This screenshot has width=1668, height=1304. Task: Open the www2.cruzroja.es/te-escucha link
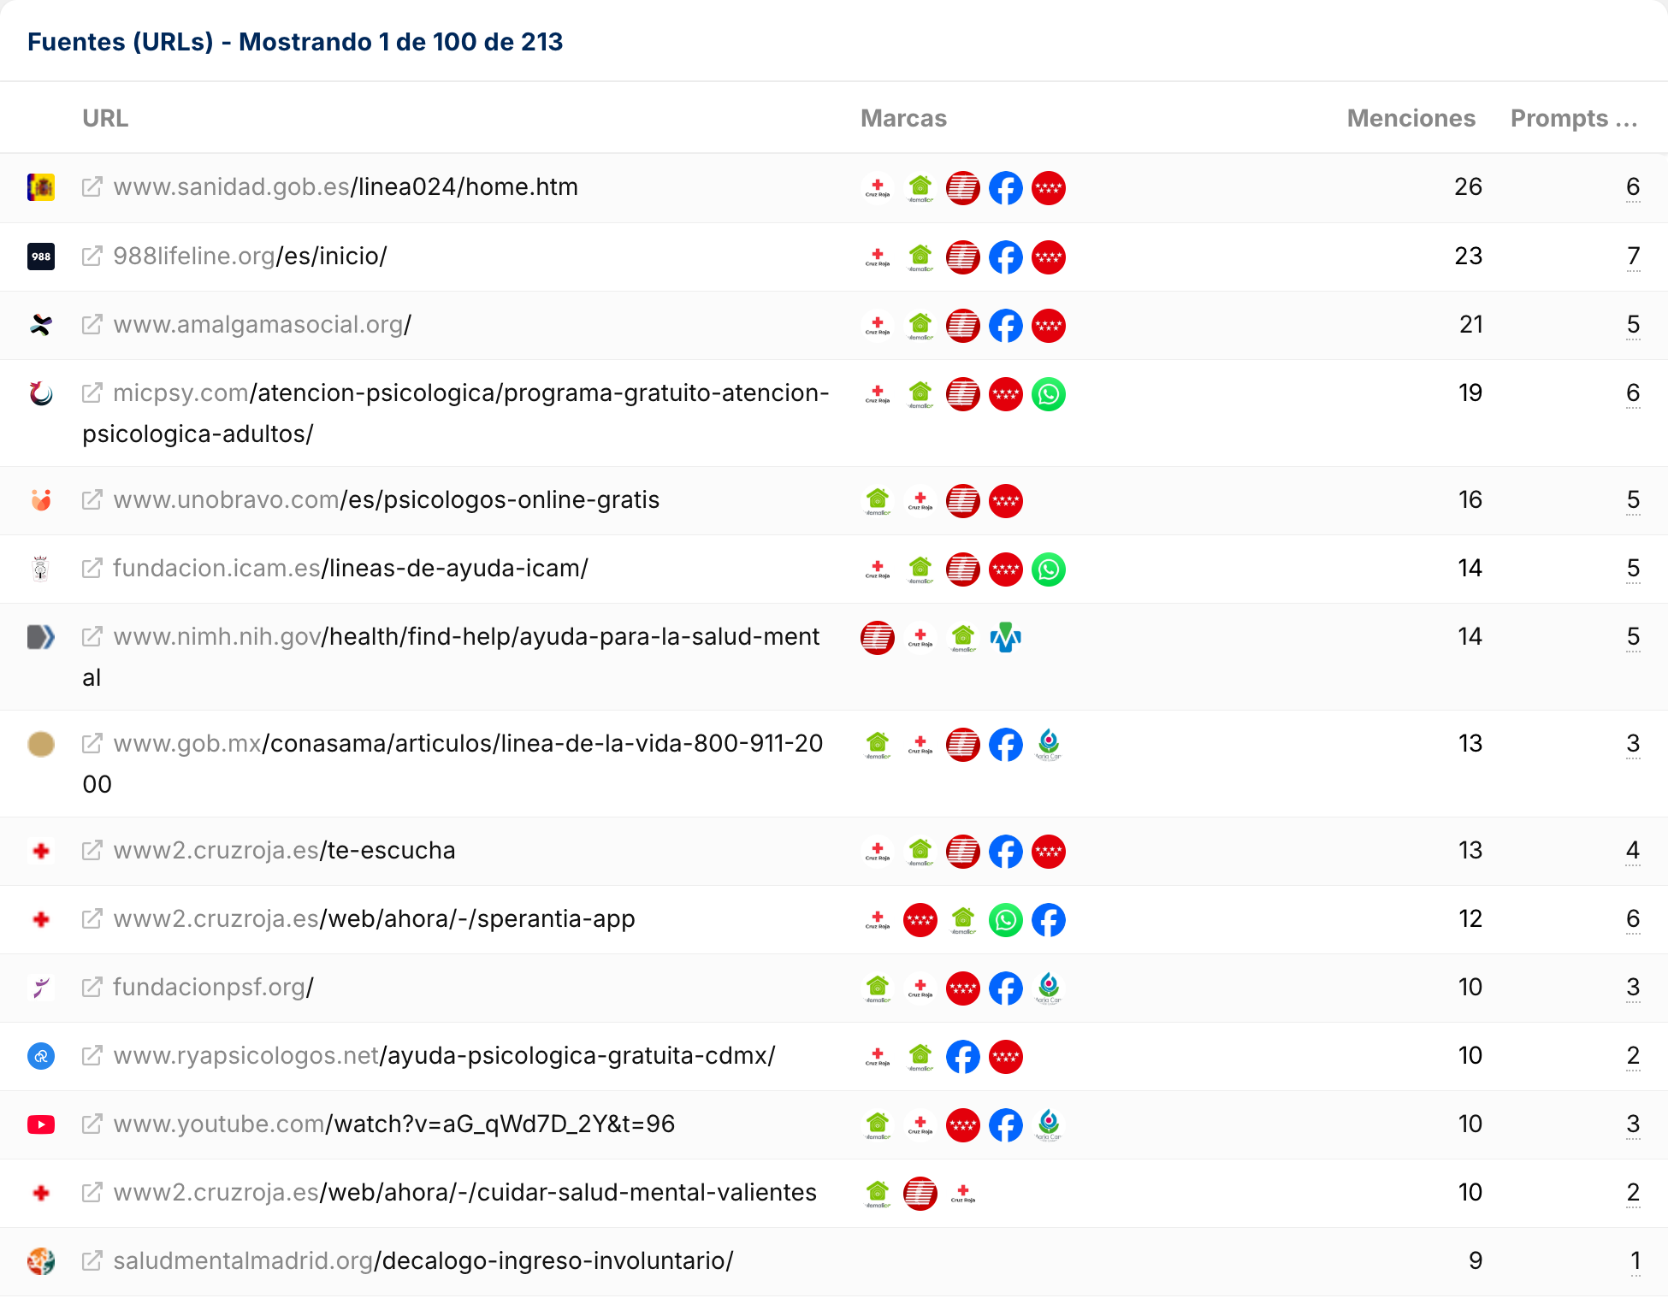[284, 851]
